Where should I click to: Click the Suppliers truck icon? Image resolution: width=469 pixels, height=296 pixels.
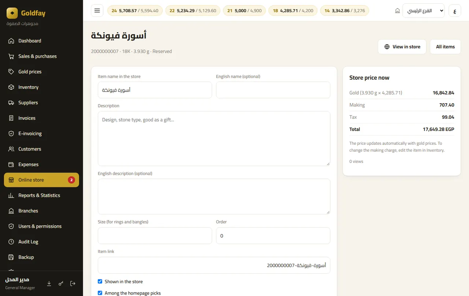[x=11, y=103]
